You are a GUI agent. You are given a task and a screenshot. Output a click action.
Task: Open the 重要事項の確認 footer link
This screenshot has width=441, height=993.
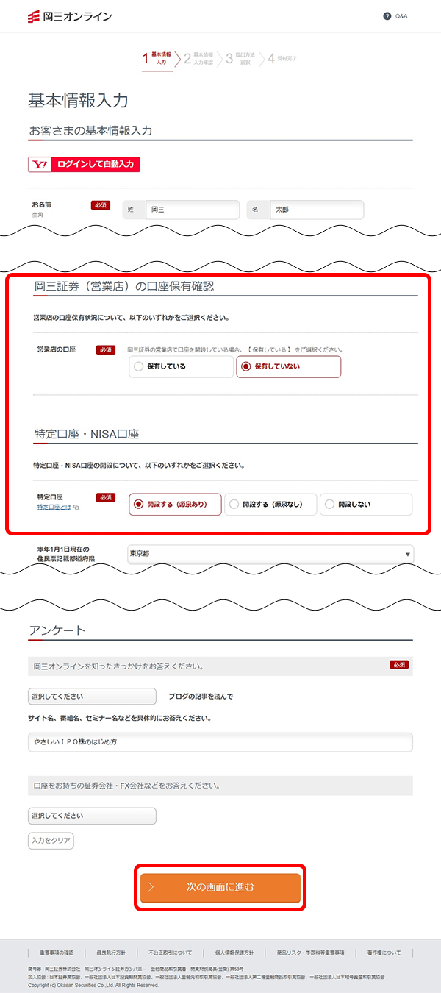(x=57, y=953)
